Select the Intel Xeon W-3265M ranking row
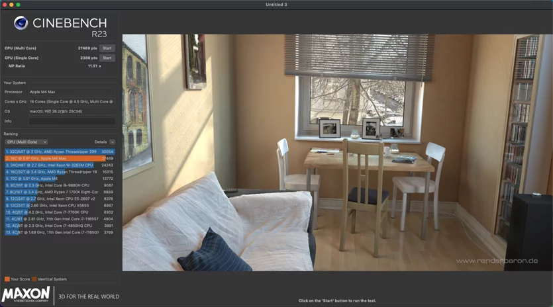Viewport: 553px width, 307px height. pyautogui.click(x=60, y=165)
